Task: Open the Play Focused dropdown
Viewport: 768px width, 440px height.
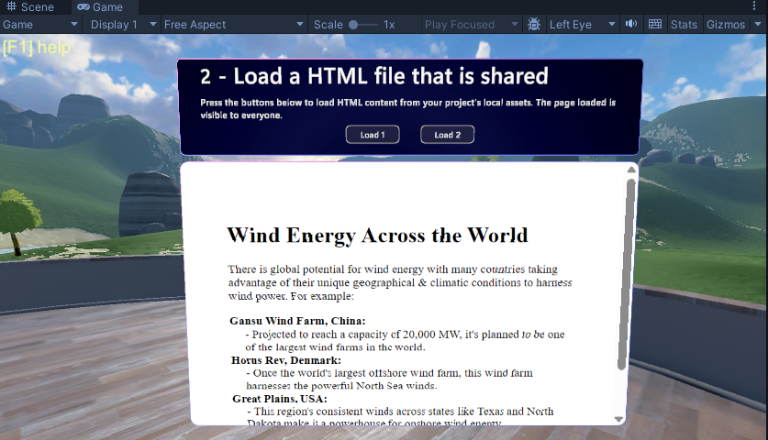Action: tap(472, 25)
